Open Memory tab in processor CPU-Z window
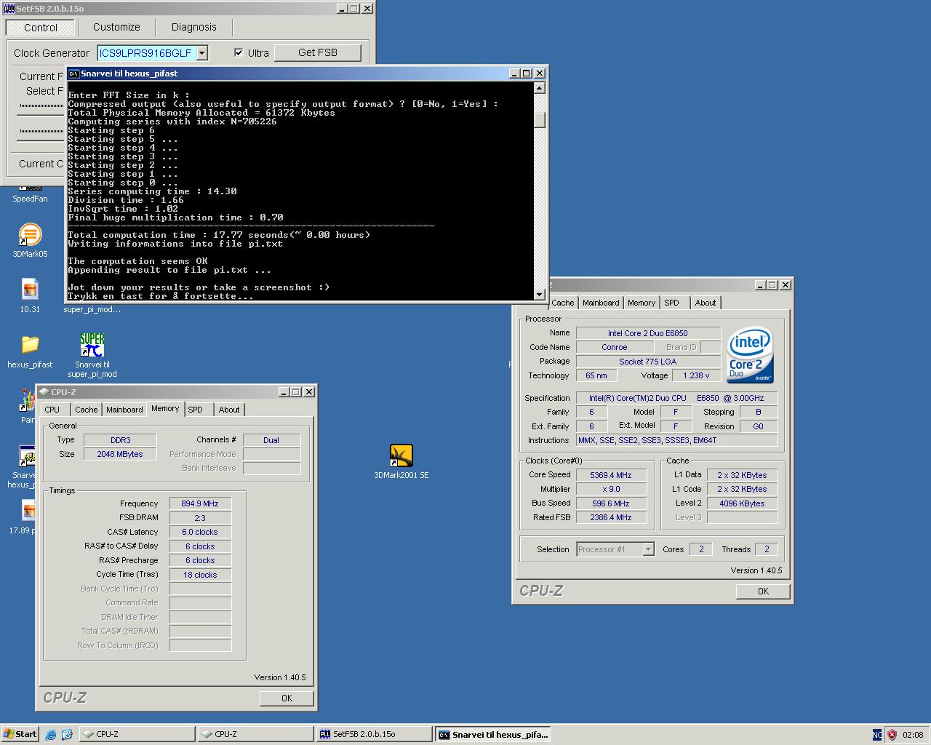 click(642, 303)
